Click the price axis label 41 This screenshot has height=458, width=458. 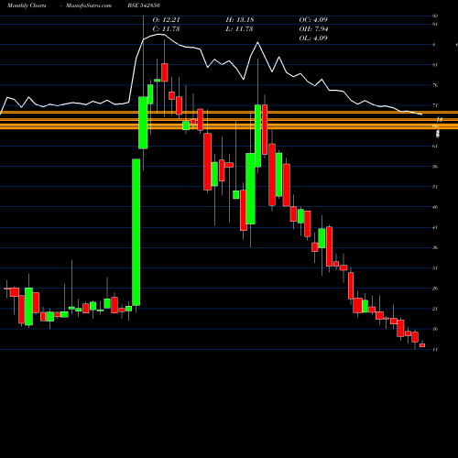point(435,227)
